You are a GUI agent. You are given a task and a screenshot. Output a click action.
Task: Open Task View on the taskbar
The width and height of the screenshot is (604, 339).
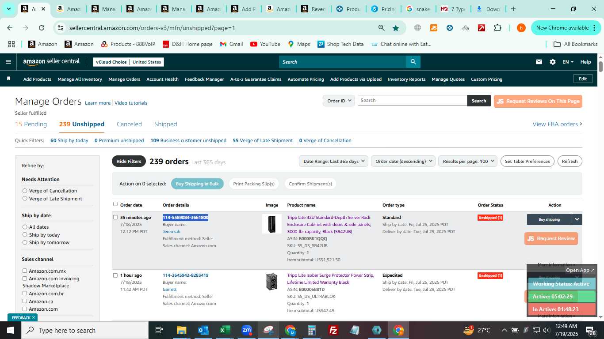pos(159,330)
